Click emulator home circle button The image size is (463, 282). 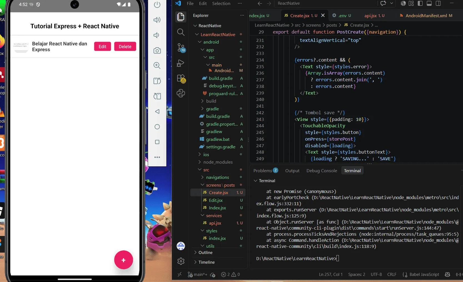click(x=157, y=127)
